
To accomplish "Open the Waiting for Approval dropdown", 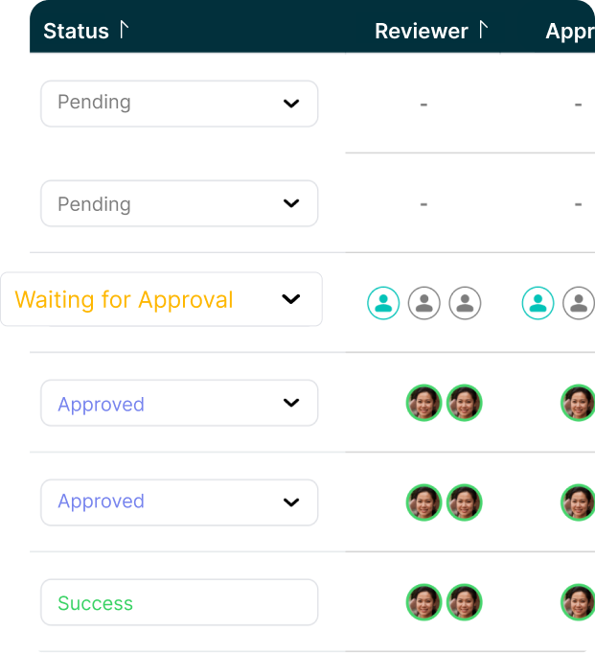I will 161,299.
